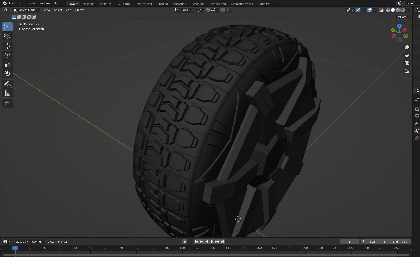Switch perspective/orthographic grid button

tap(407, 71)
